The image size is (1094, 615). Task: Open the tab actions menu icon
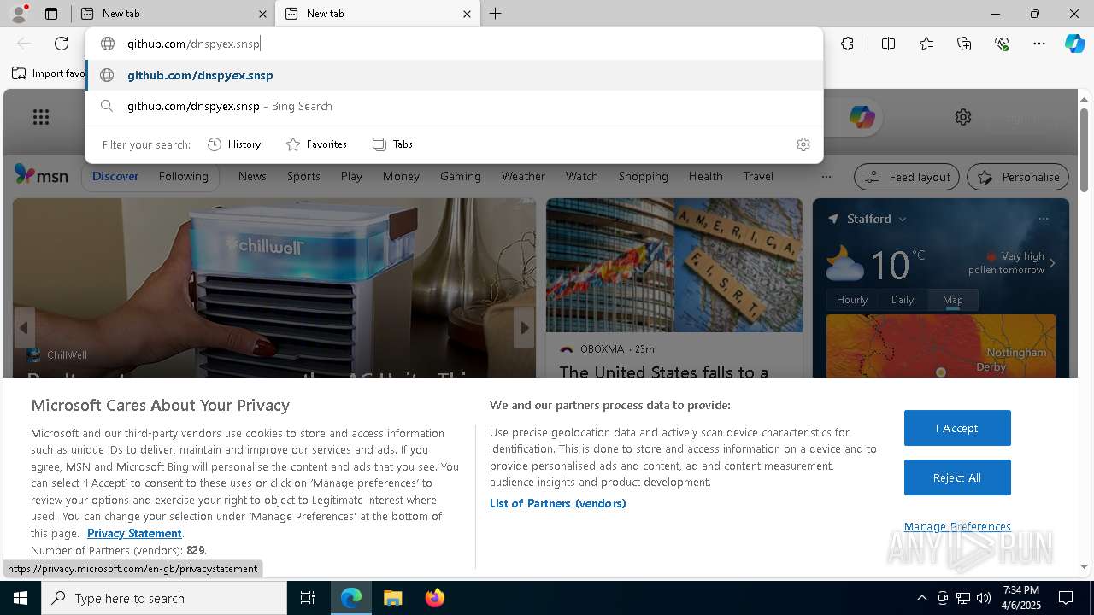pos(50,14)
